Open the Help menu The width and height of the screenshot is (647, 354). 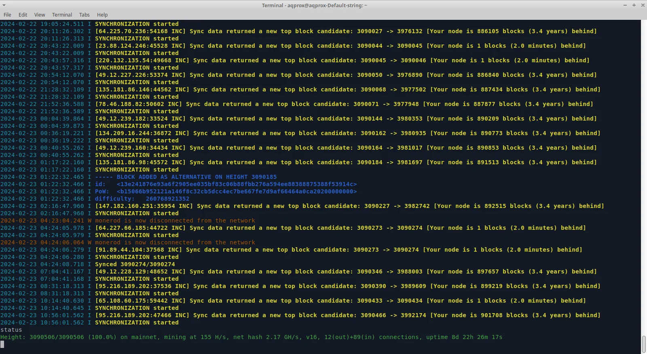(x=102, y=15)
